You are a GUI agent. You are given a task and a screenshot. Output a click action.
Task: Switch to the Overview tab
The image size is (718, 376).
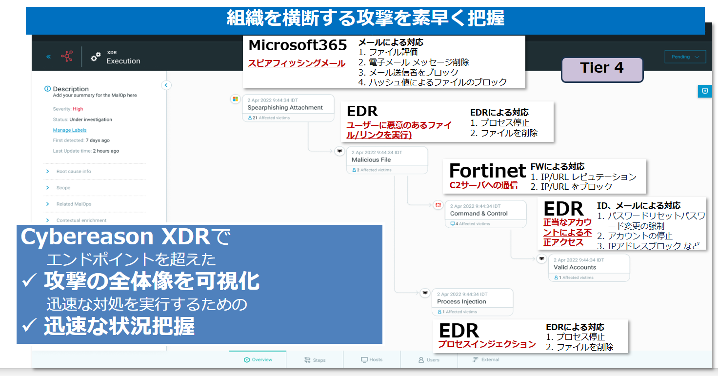(258, 360)
